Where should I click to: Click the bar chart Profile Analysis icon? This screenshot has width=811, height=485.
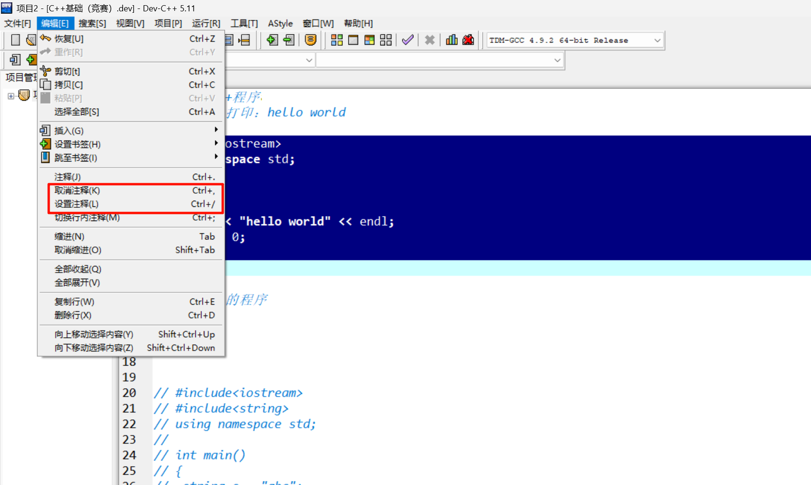[x=452, y=40]
